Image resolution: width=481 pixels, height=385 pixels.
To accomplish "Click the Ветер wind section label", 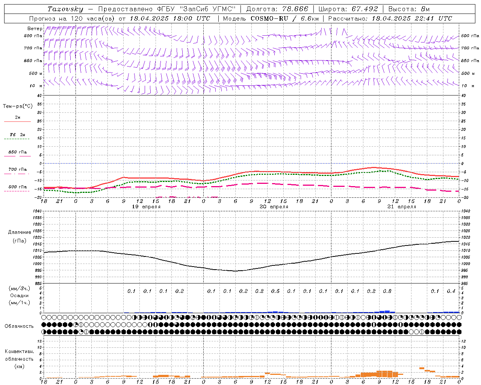I will [35, 29].
